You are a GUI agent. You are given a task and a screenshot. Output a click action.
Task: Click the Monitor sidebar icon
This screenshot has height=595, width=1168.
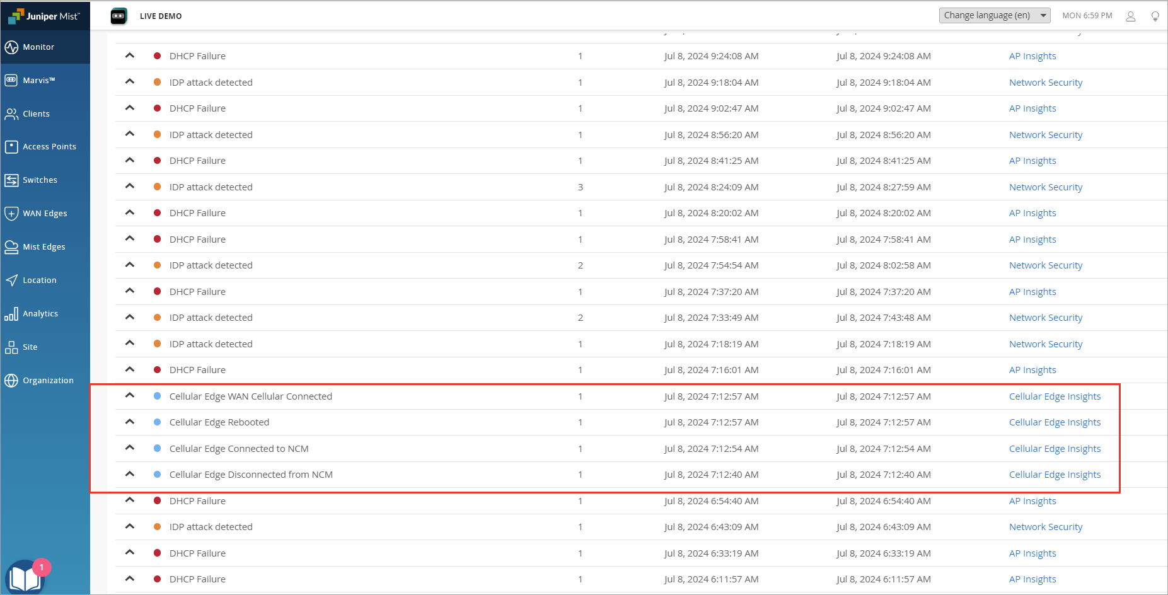[11, 47]
